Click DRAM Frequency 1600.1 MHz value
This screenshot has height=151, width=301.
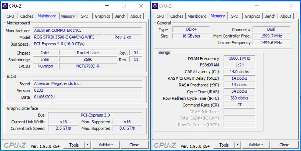(x=239, y=58)
